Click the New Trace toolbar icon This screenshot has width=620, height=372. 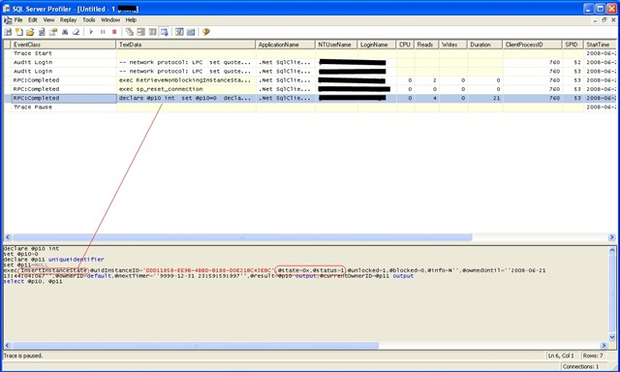click(8, 32)
